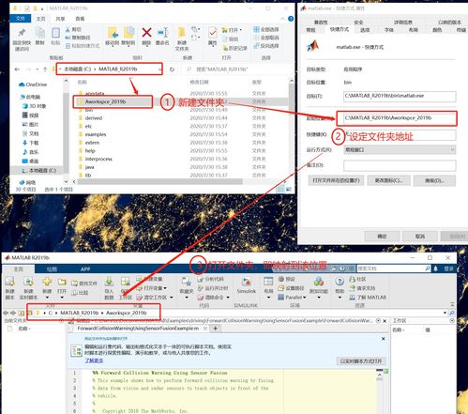This screenshot has height=414, width=468.
Task: Click Open as Live Script button
Action: click(x=361, y=361)
